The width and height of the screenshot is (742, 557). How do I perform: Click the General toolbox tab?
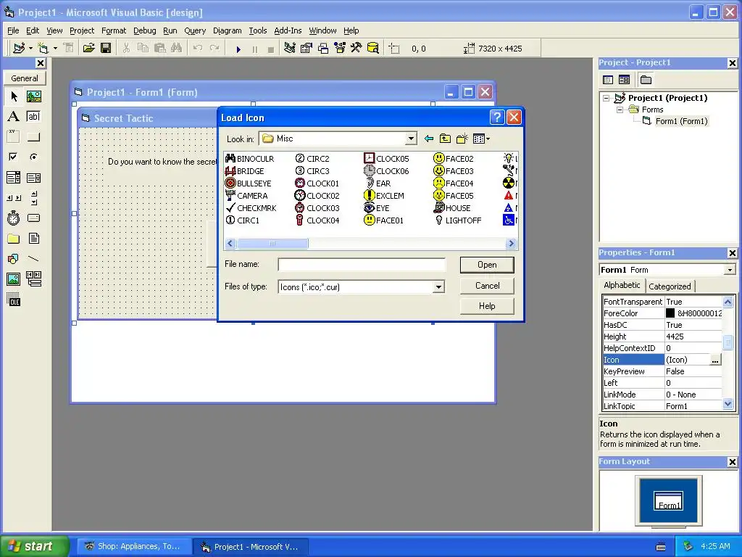click(25, 78)
